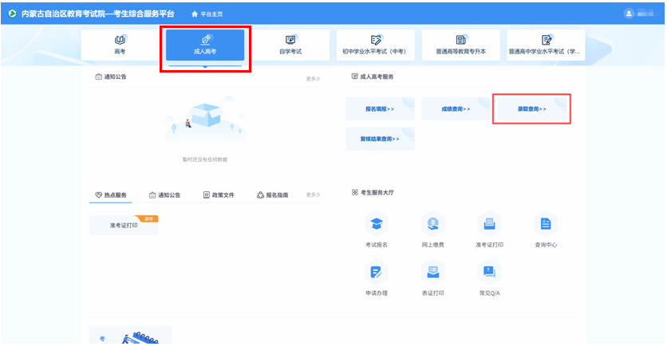667x346 pixels.
Task: Click 复核结果查询 button
Action: pos(380,139)
